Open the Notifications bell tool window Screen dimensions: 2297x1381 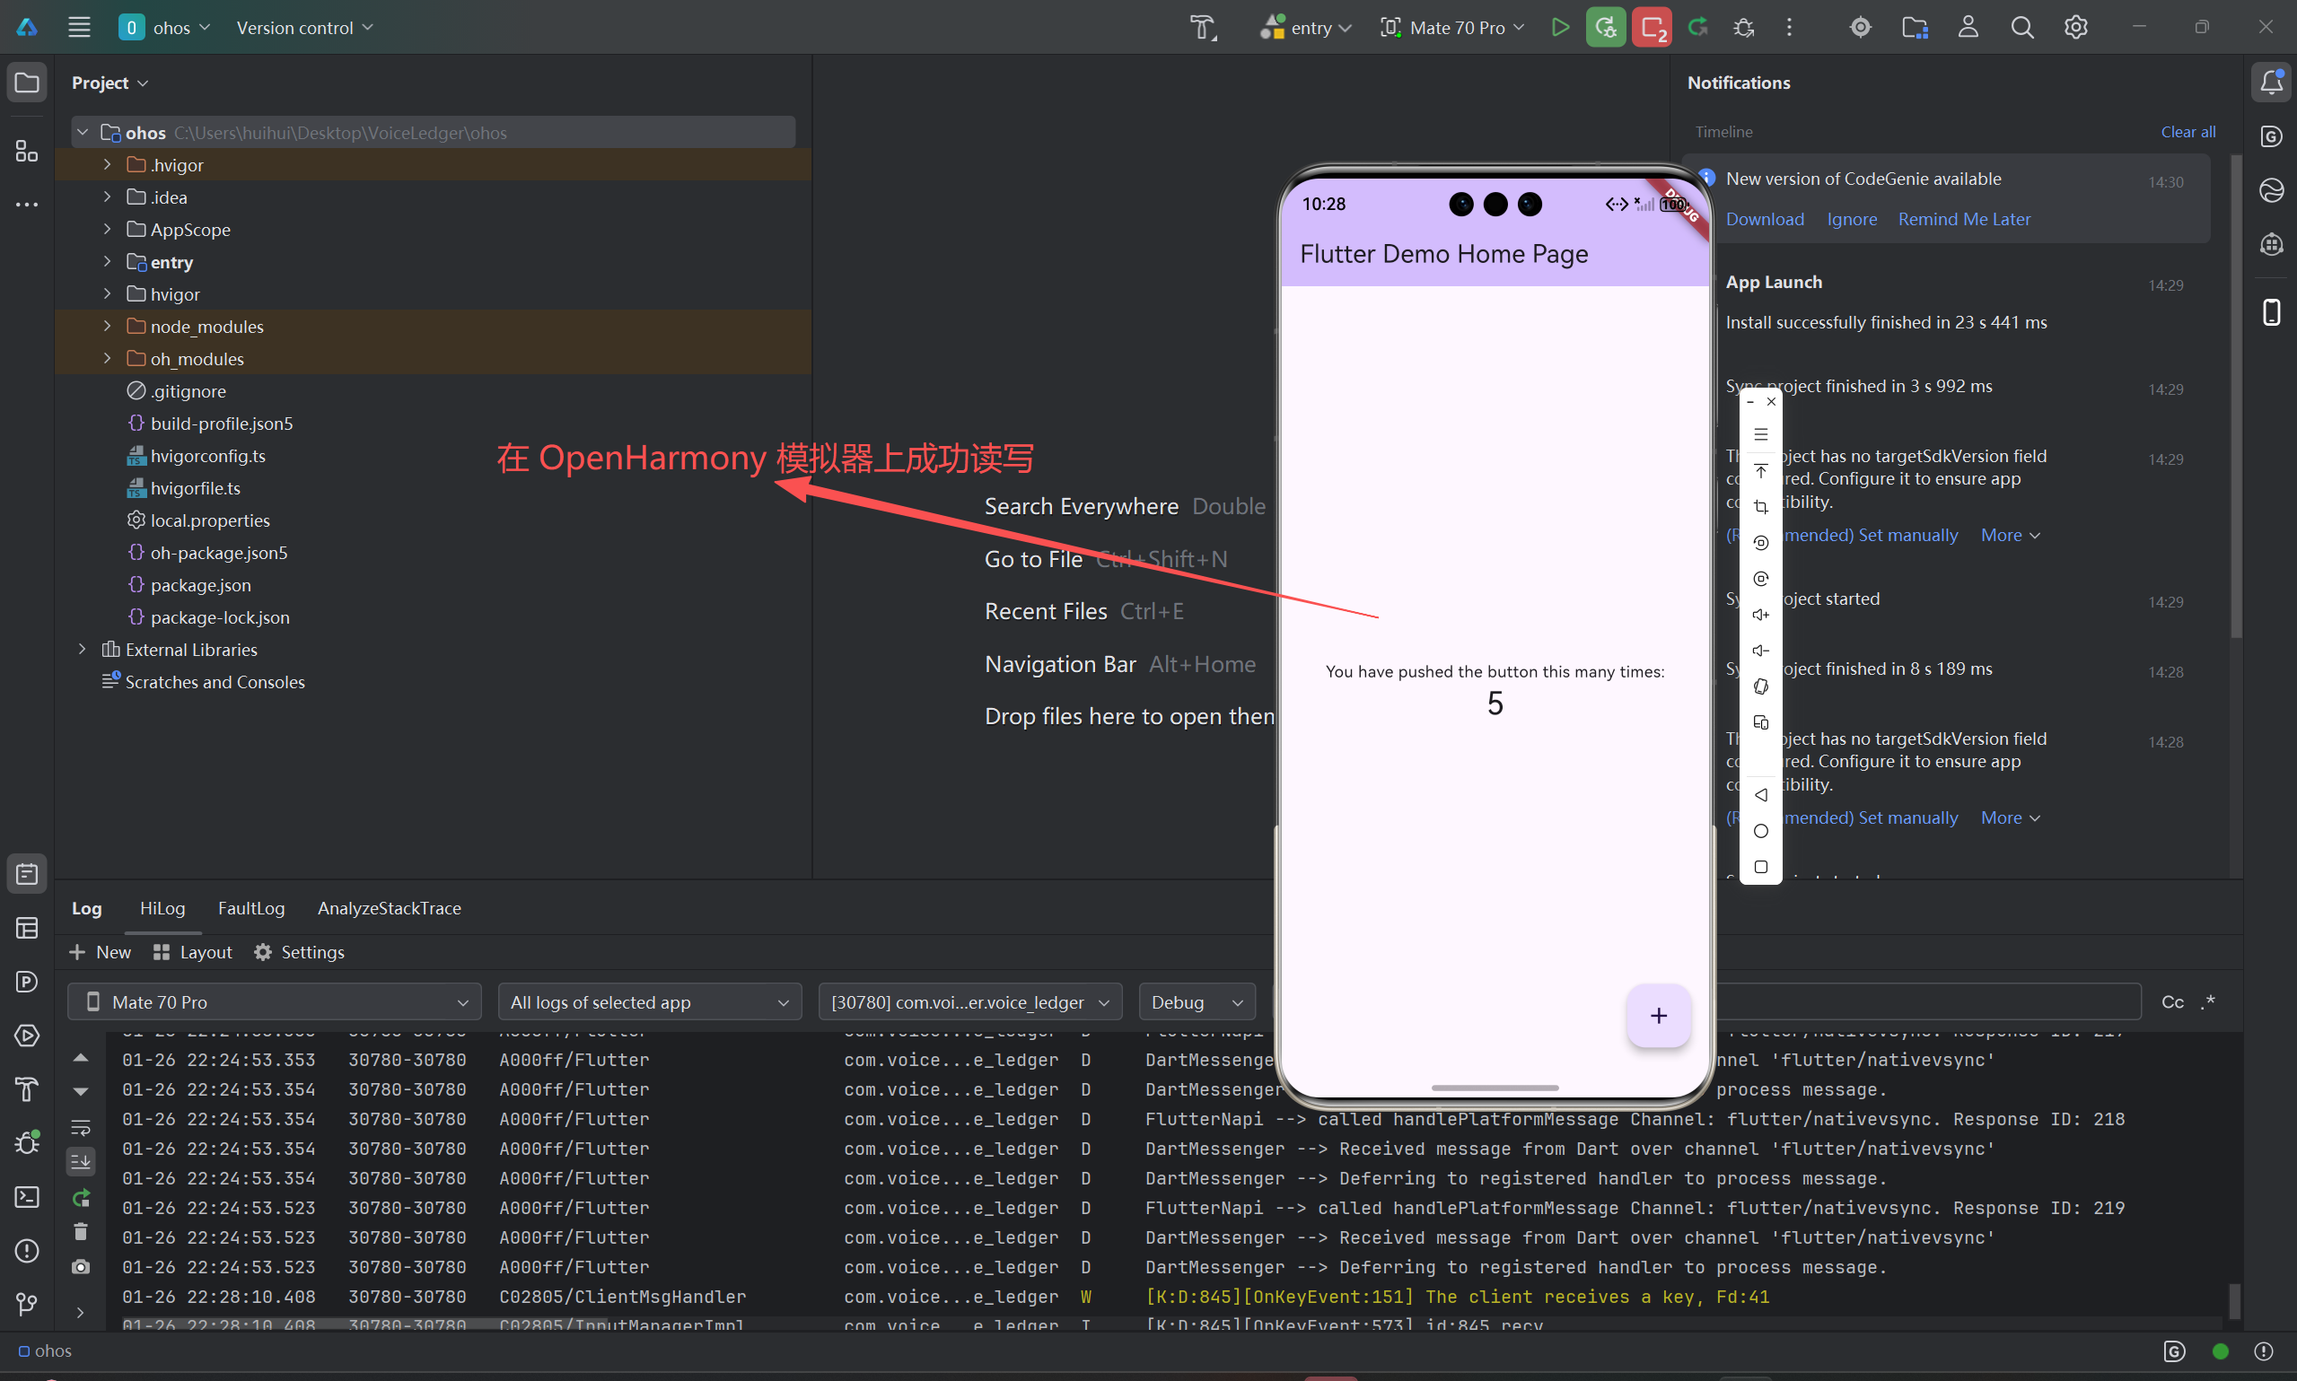click(2272, 82)
